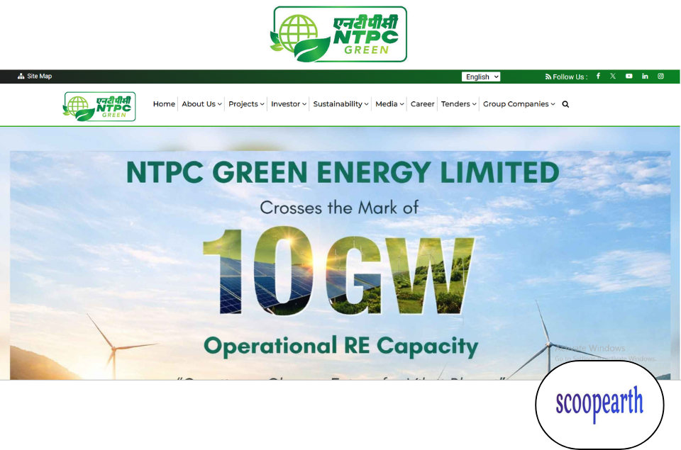Expand the Group Companies menu
The width and height of the screenshot is (681, 450).
coord(519,104)
